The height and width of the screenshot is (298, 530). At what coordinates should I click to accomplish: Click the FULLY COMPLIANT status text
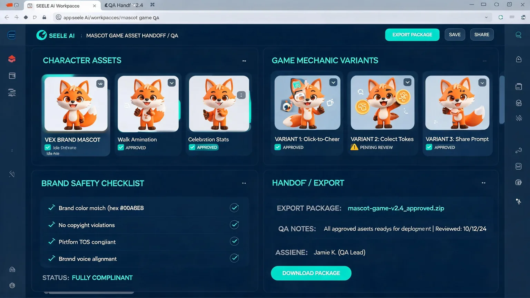tap(102, 278)
